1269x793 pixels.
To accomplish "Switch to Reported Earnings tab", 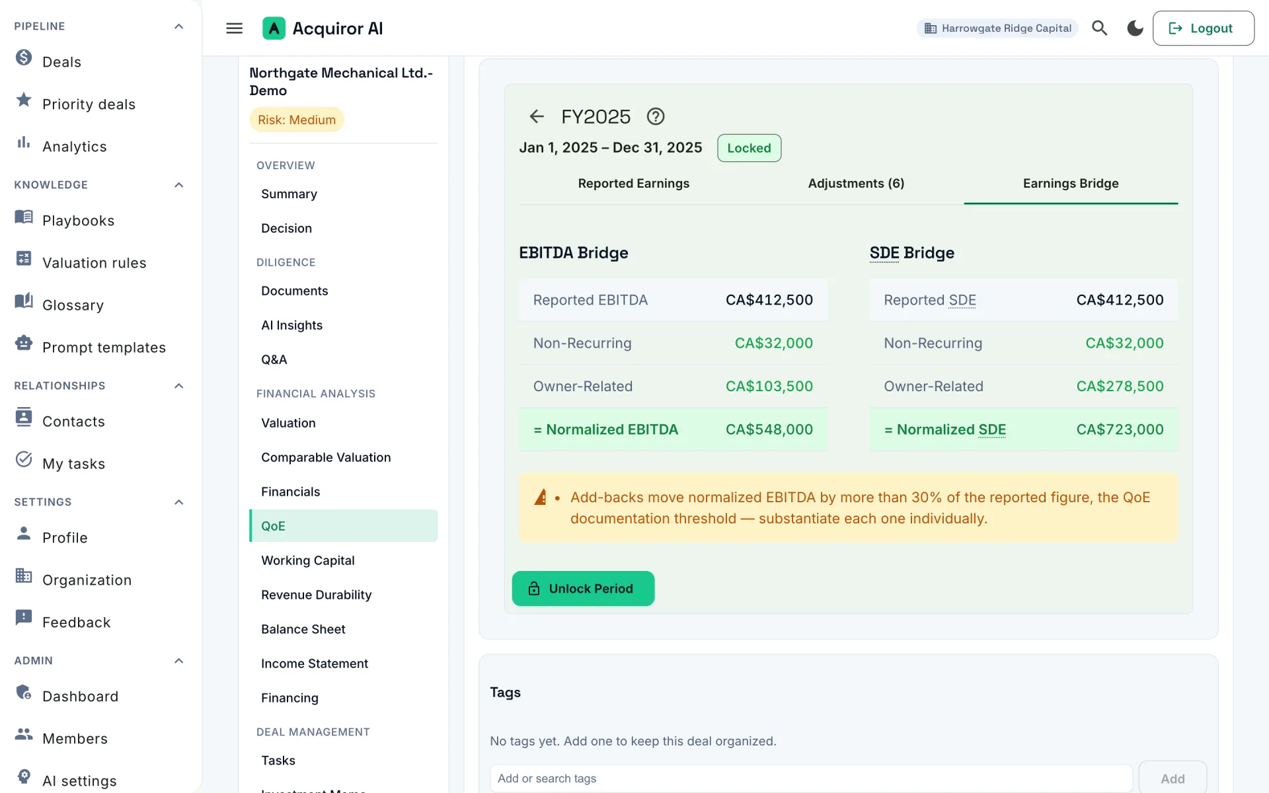I will [633, 184].
